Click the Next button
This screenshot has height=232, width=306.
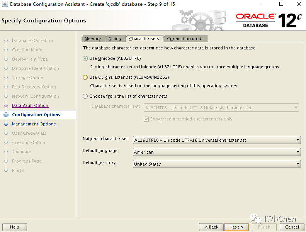[236, 227]
